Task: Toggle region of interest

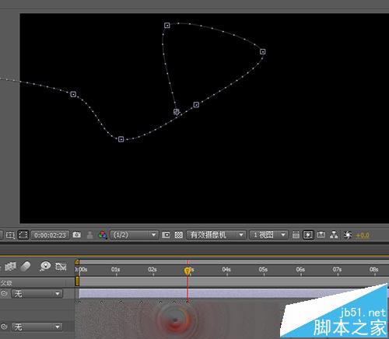Action: (x=166, y=235)
